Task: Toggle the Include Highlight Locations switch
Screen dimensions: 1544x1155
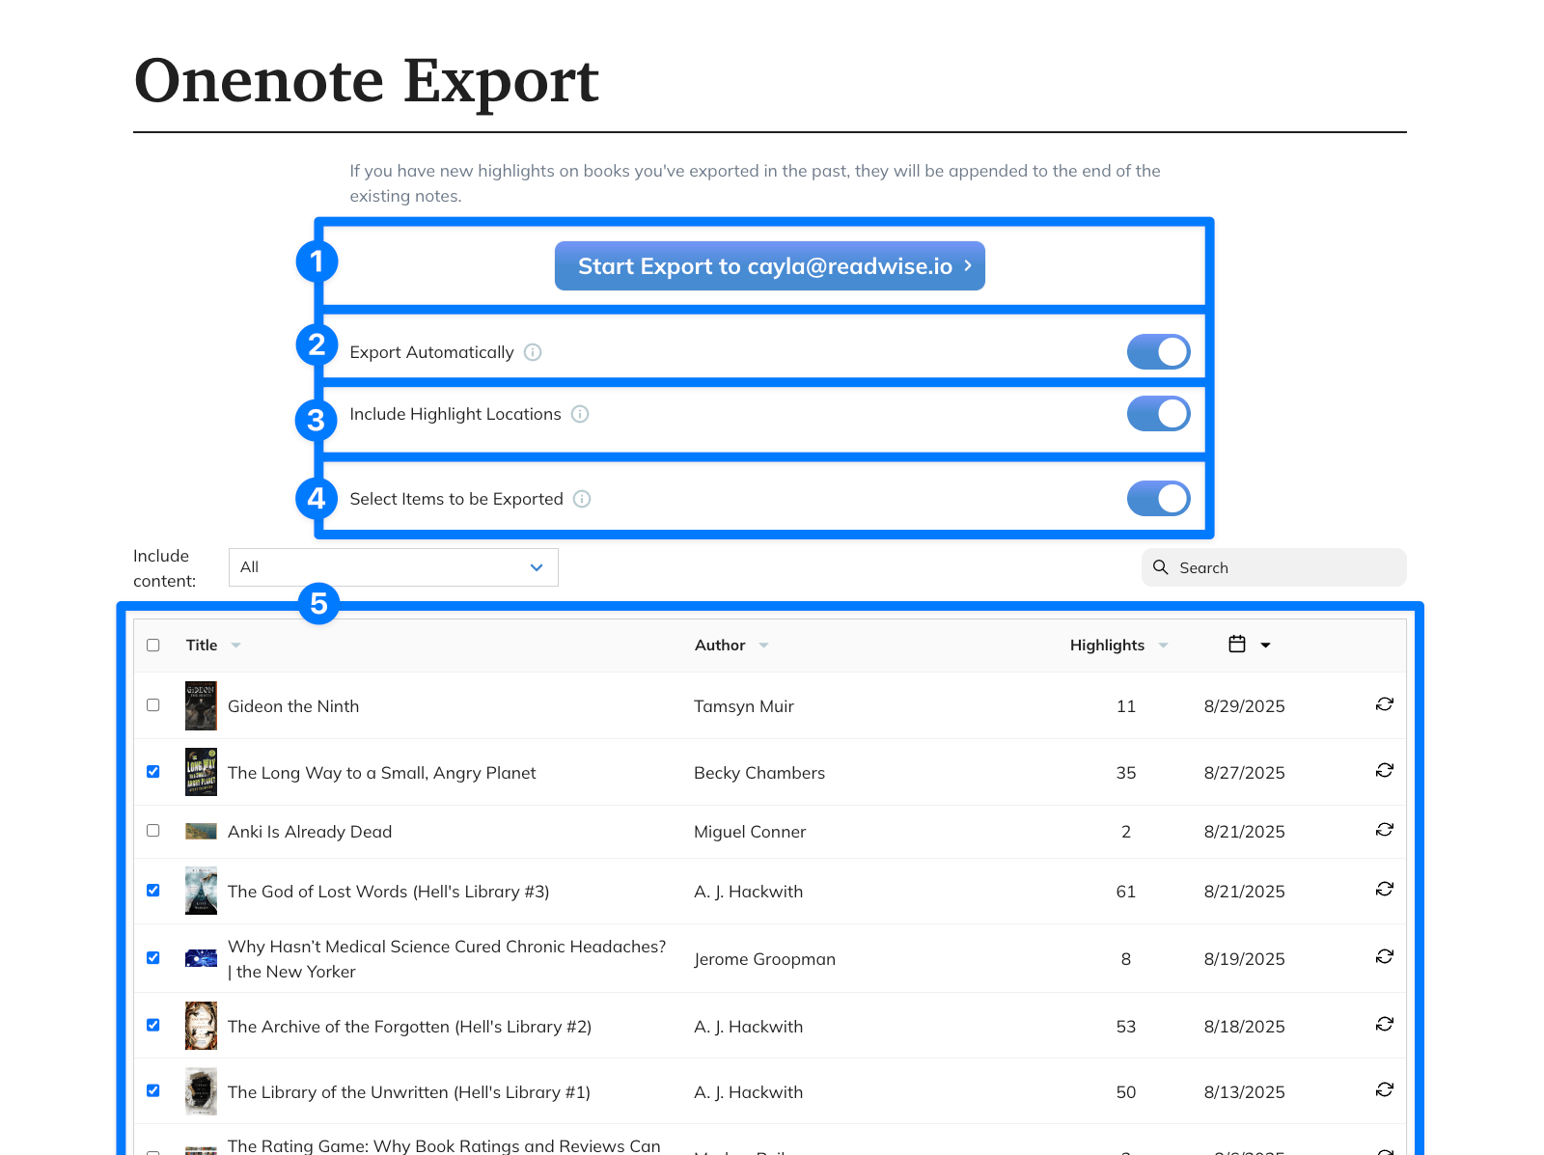Action: coord(1158,414)
